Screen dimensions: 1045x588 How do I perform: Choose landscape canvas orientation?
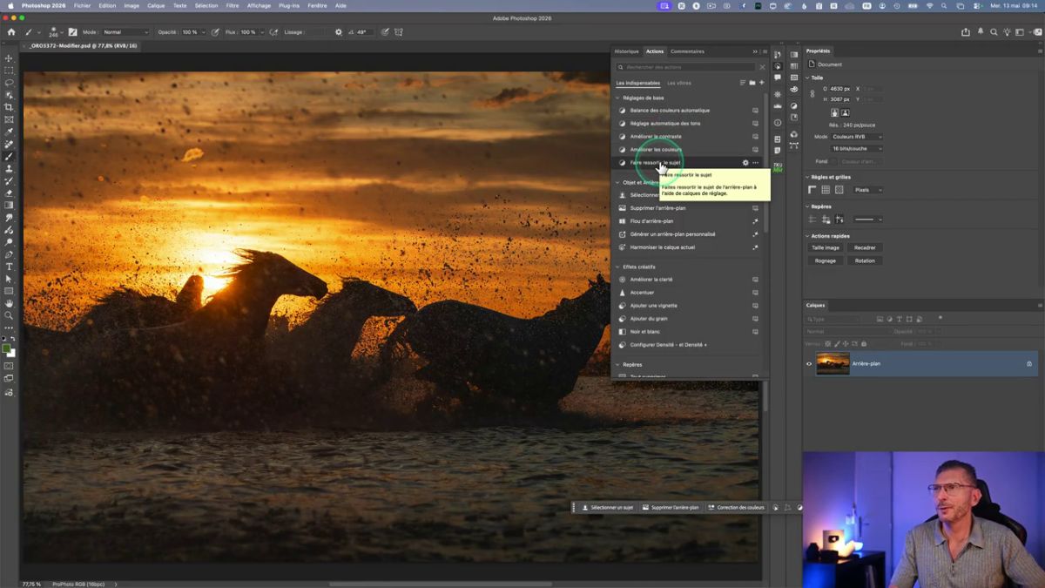845,112
